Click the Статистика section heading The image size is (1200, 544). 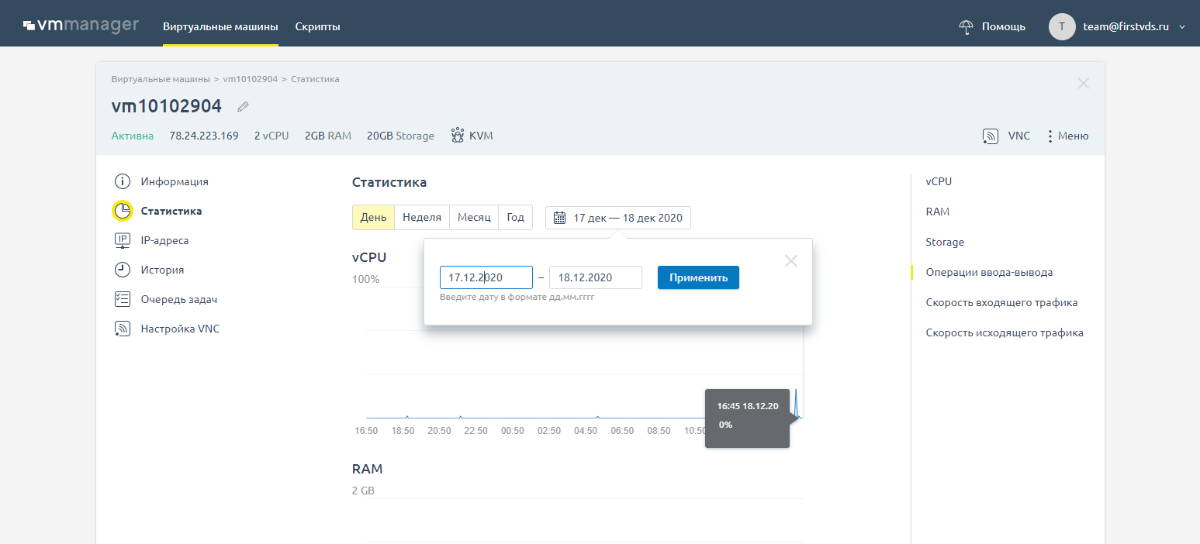(389, 183)
